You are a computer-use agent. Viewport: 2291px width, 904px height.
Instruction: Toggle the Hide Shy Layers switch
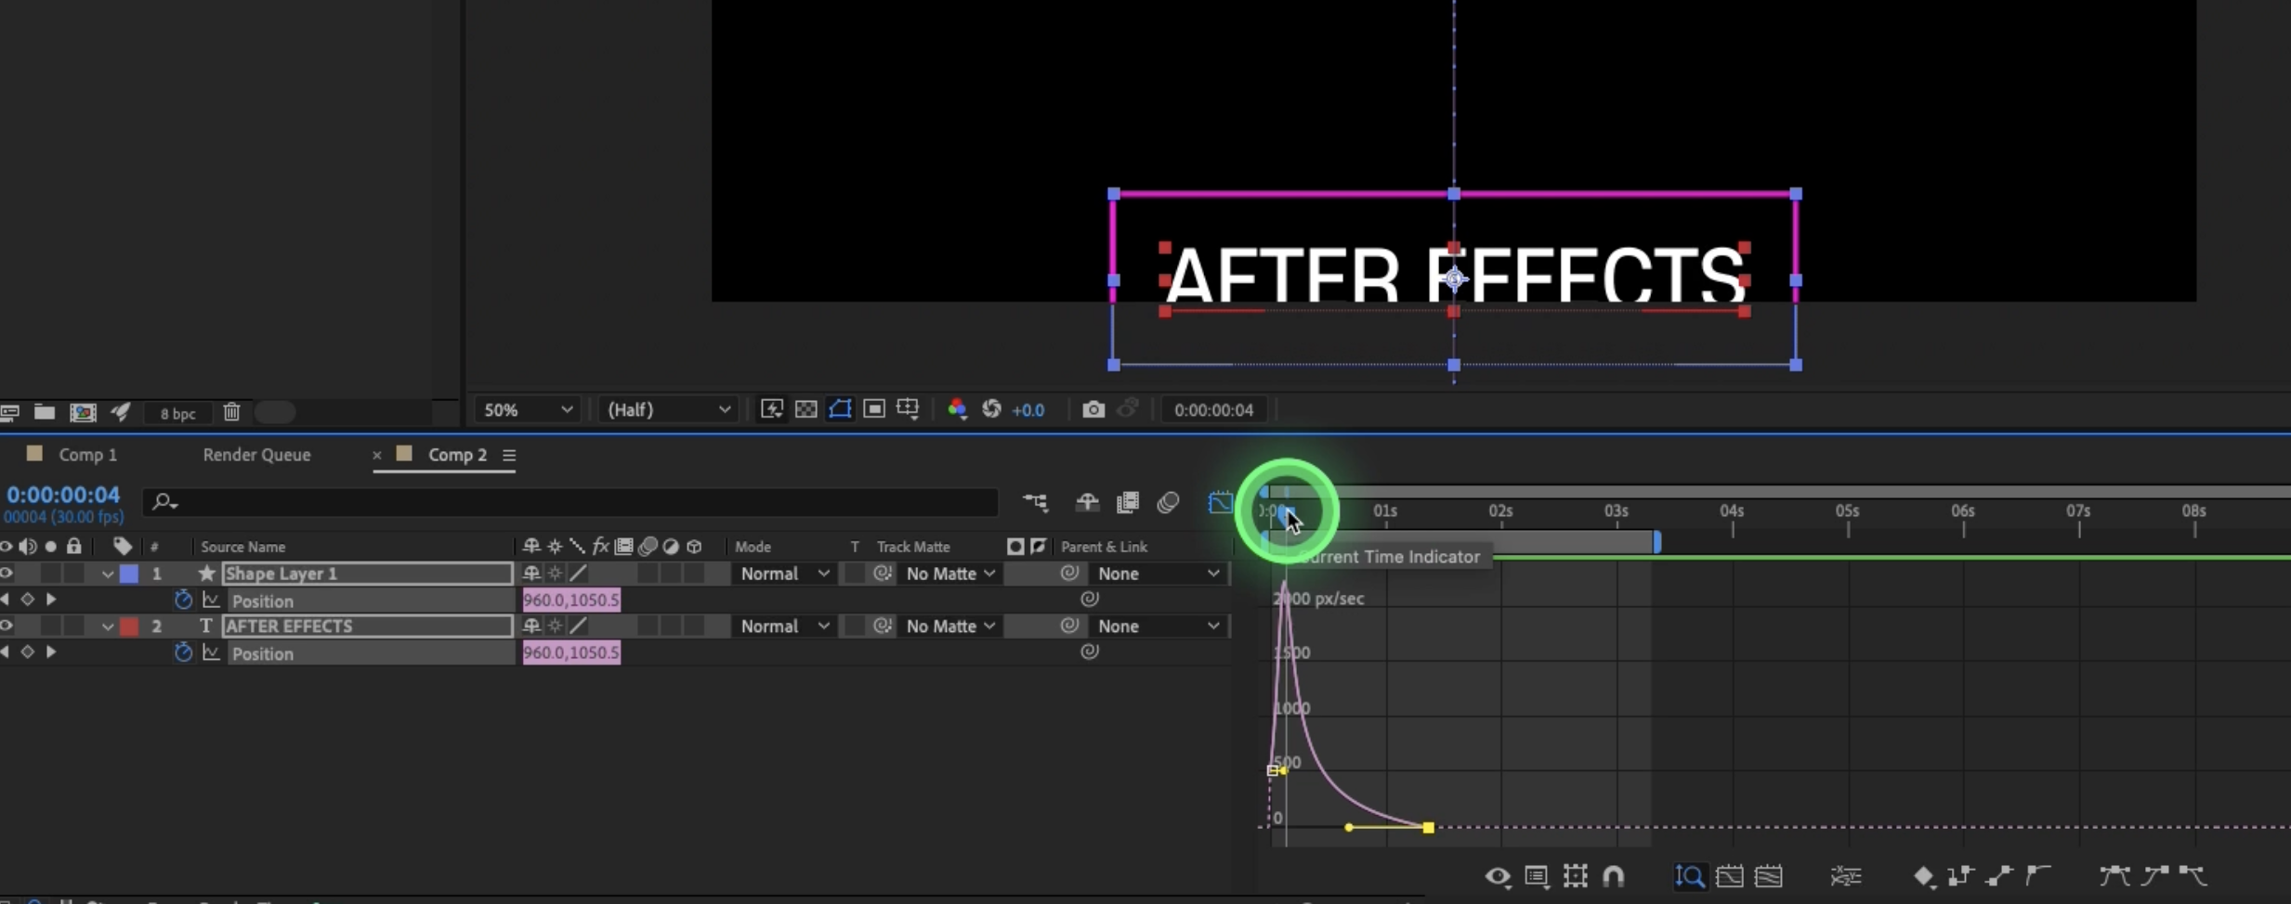point(1087,502)
